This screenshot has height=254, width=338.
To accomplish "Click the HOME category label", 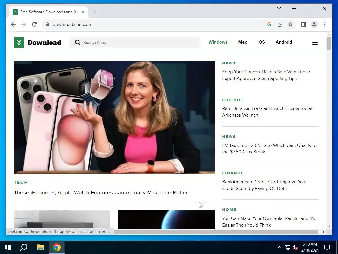I will 229,210.
